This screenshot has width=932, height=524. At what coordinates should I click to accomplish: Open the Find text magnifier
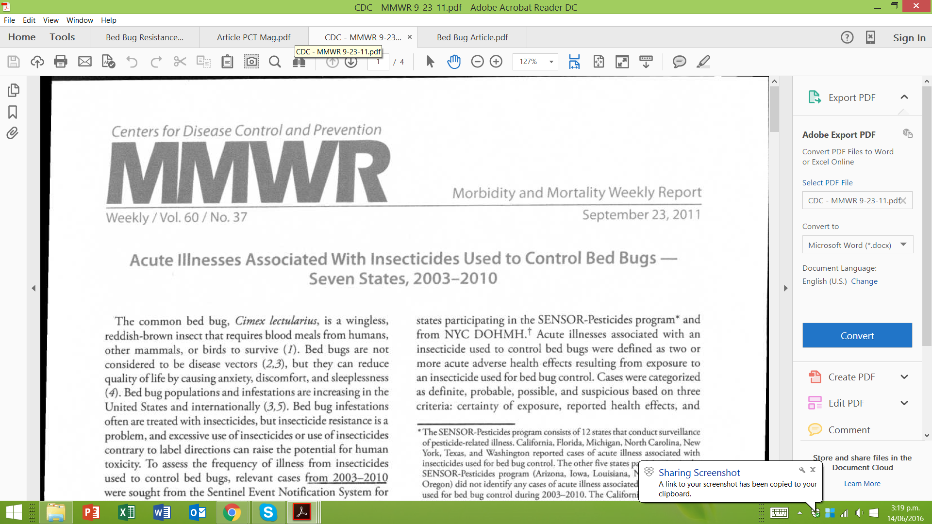pos(275,62)
